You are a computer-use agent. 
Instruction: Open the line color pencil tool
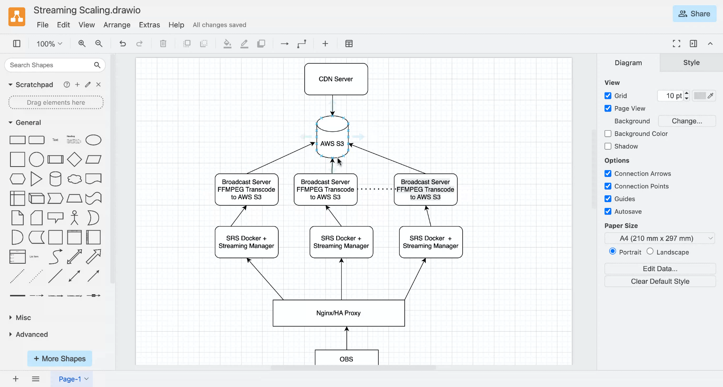tap(244, 44)
